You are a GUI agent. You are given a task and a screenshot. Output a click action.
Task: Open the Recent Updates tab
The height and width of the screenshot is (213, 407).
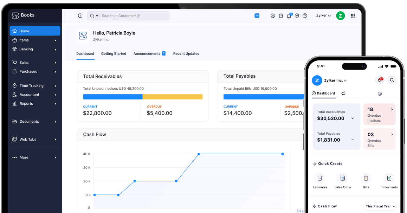coord(186,53)
